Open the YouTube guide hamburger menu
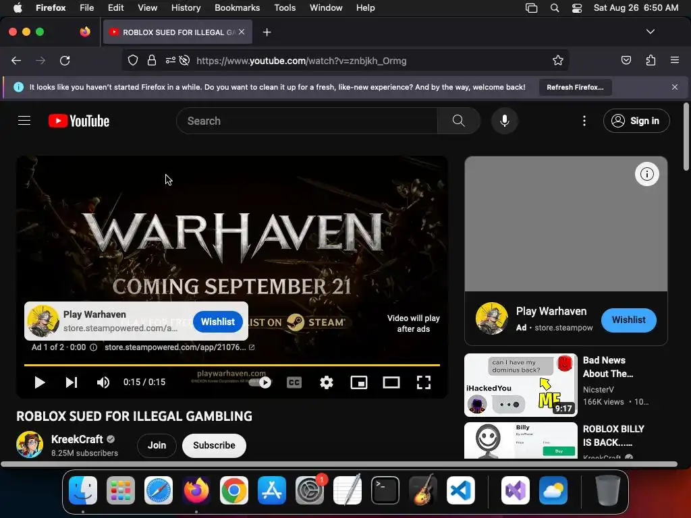The image size is (691, 518). click(x=24, y=121)
